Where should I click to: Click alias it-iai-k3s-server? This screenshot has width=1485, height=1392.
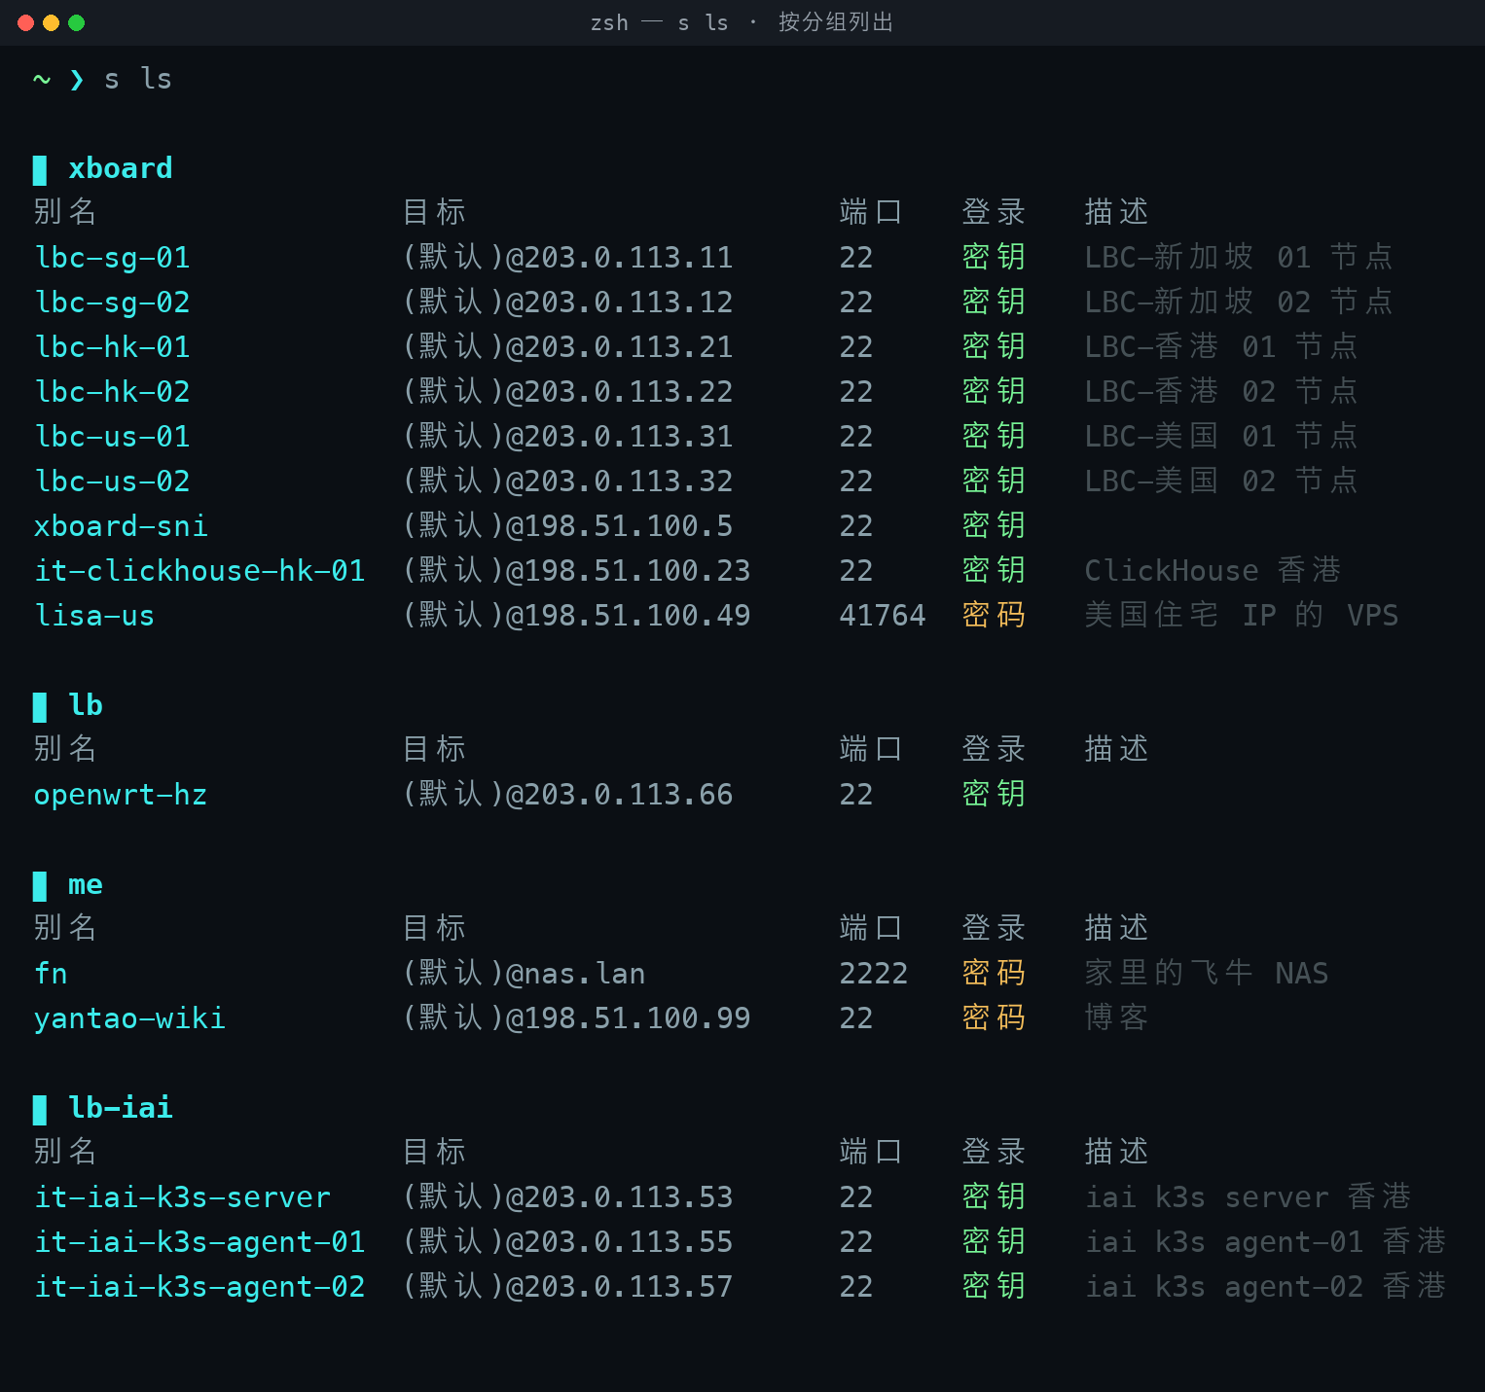click(182, 1197)
